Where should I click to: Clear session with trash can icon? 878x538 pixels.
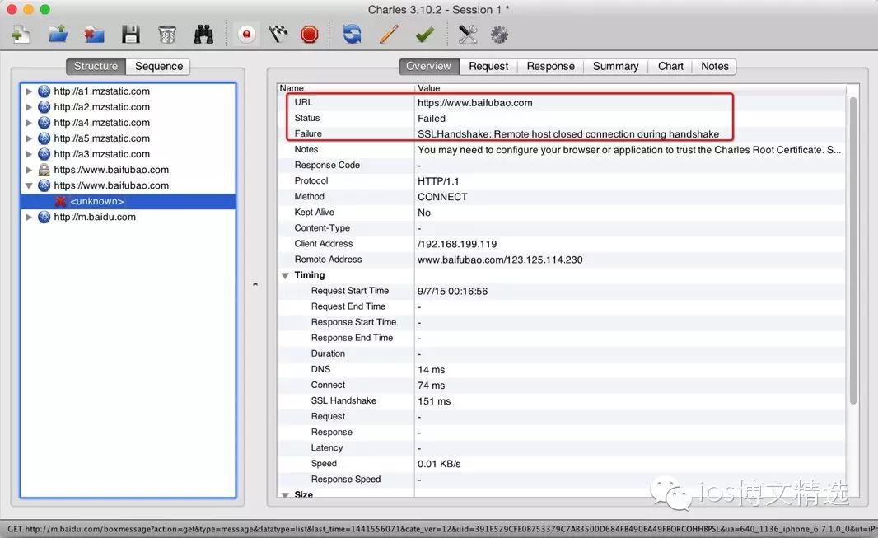pyautogui.click(x=167, y=34)
